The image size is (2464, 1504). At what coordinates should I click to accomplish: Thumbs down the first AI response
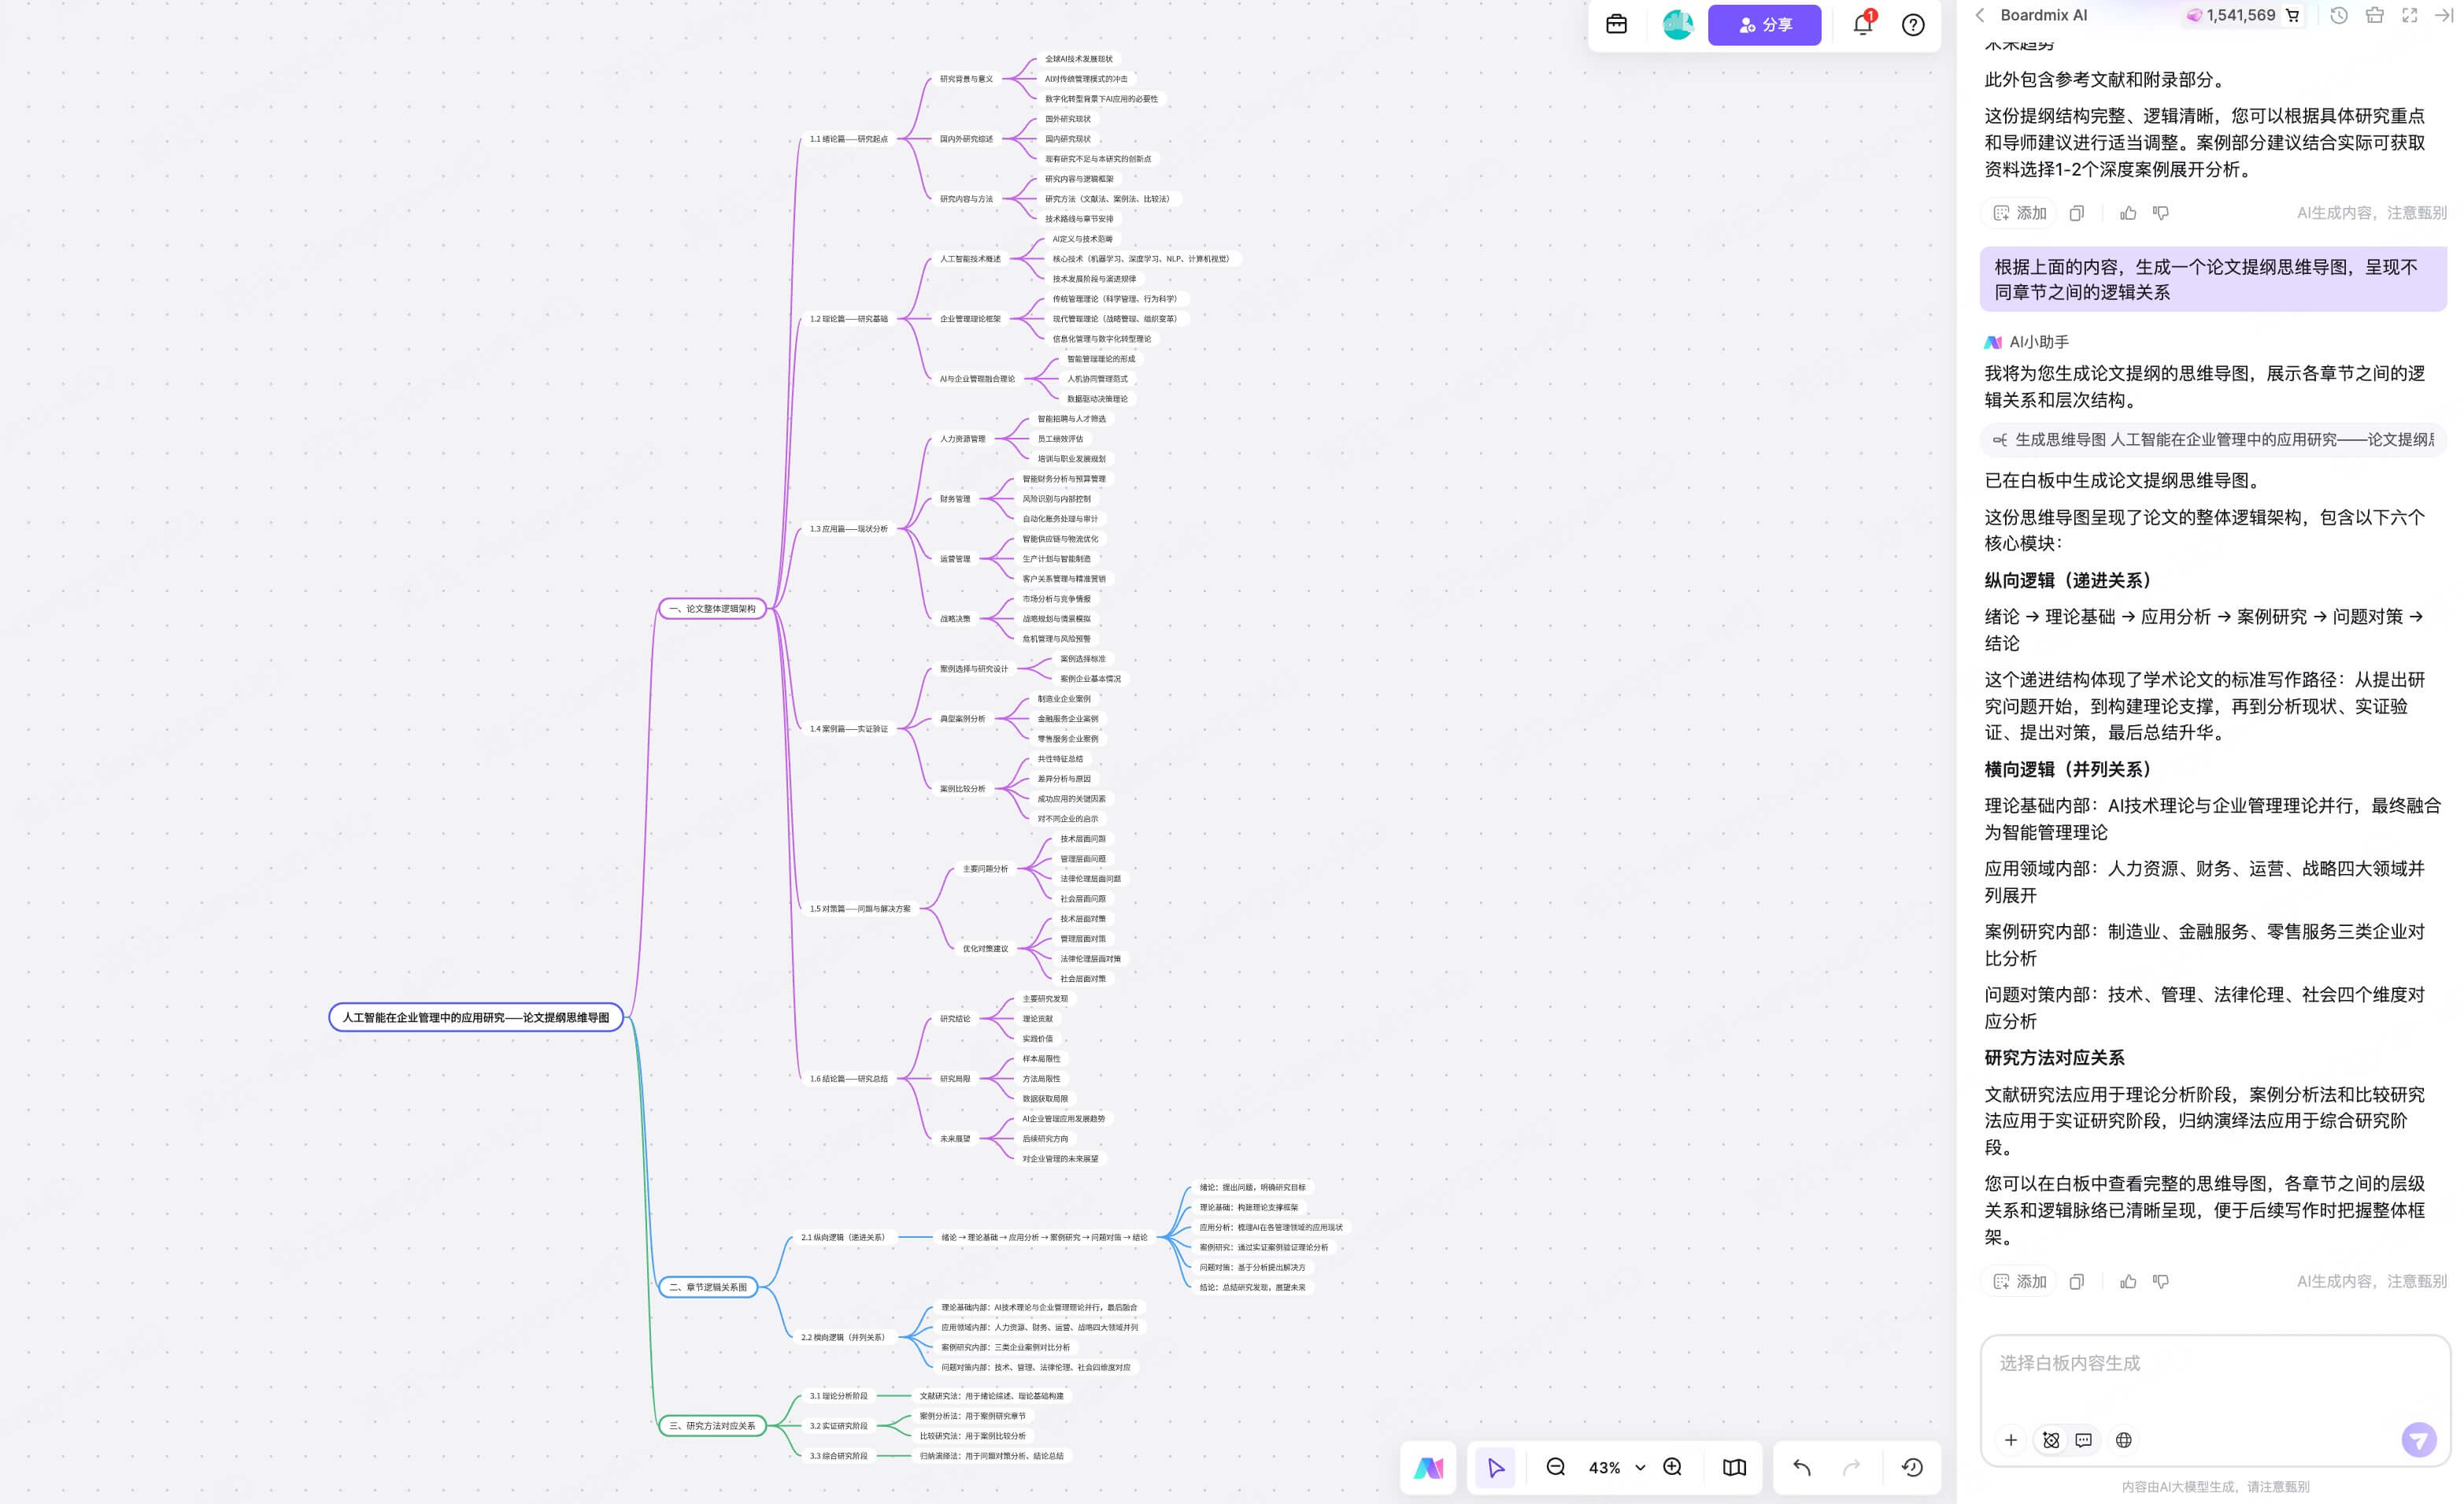2161,213
